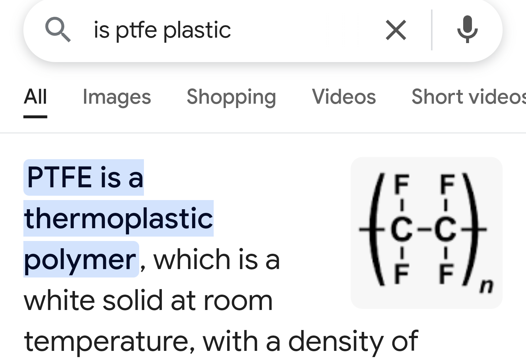Start voice search with microphone icon
This screenshot has width=526, height=360.
click(x=467, y=29)
